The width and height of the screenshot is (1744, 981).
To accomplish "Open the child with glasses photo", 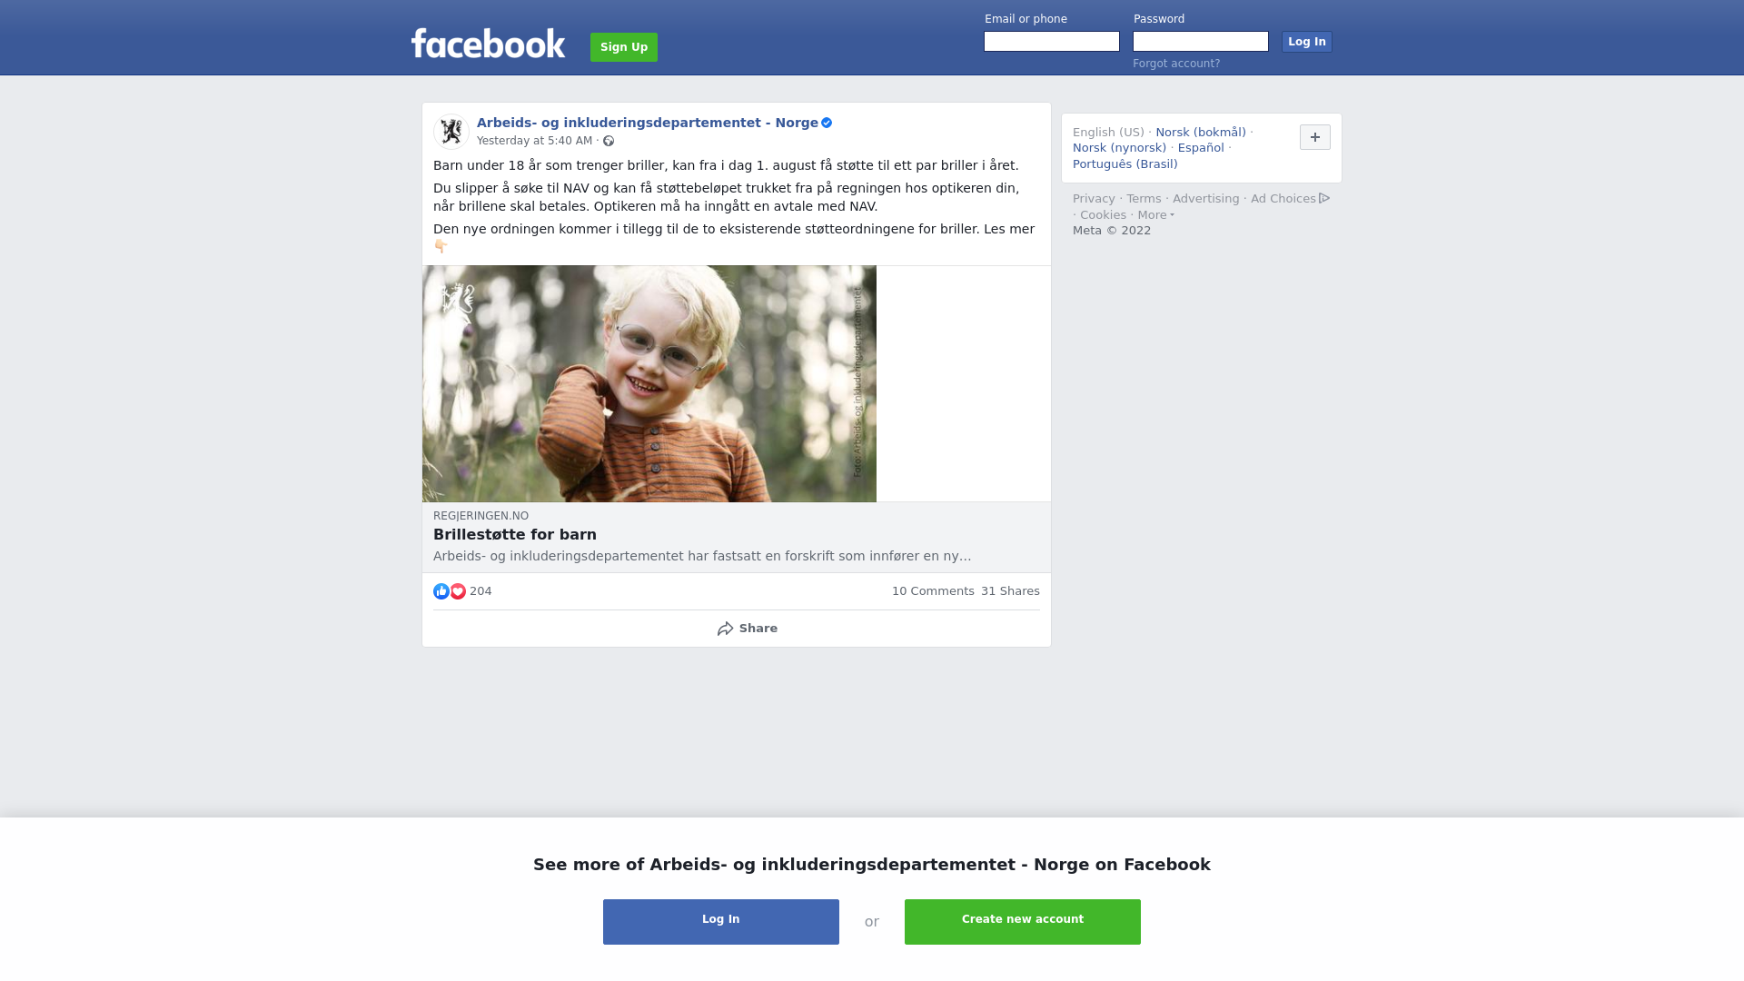I will [x=649, y=383].
